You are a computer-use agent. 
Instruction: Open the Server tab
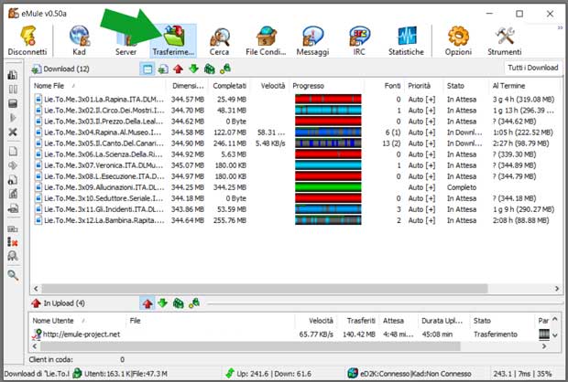tap(126, 40)
